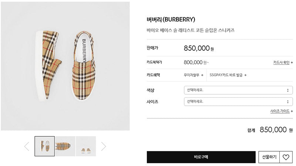Open the 사이즈 size dropdown
Image resolution: width=296 pixels, height=166 pixels.
click(238, 102)
